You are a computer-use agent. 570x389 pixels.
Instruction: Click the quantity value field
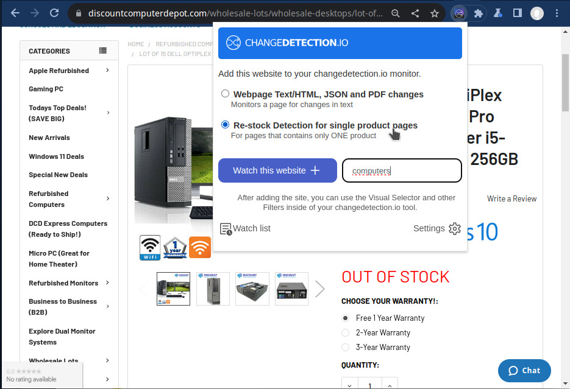click(369, 385)
